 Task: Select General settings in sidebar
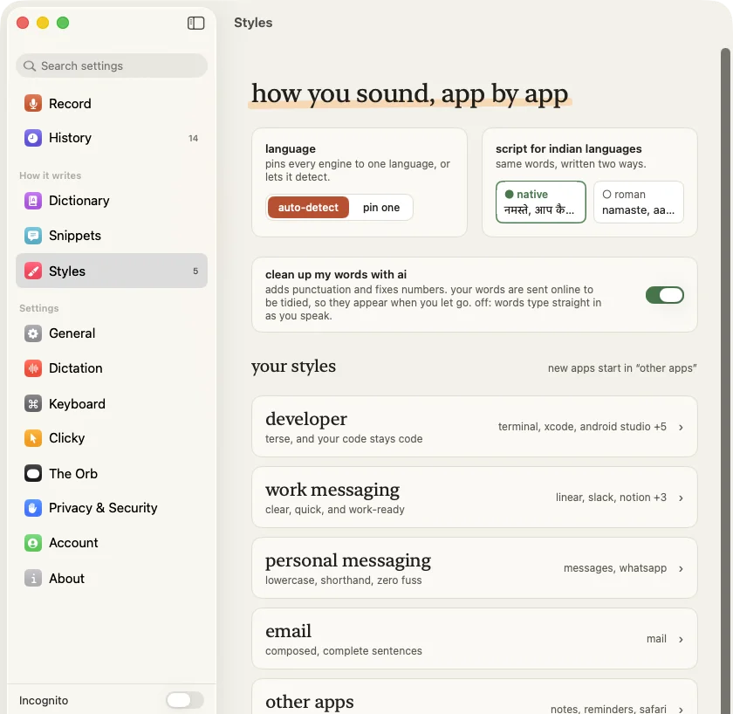(72, 333)
